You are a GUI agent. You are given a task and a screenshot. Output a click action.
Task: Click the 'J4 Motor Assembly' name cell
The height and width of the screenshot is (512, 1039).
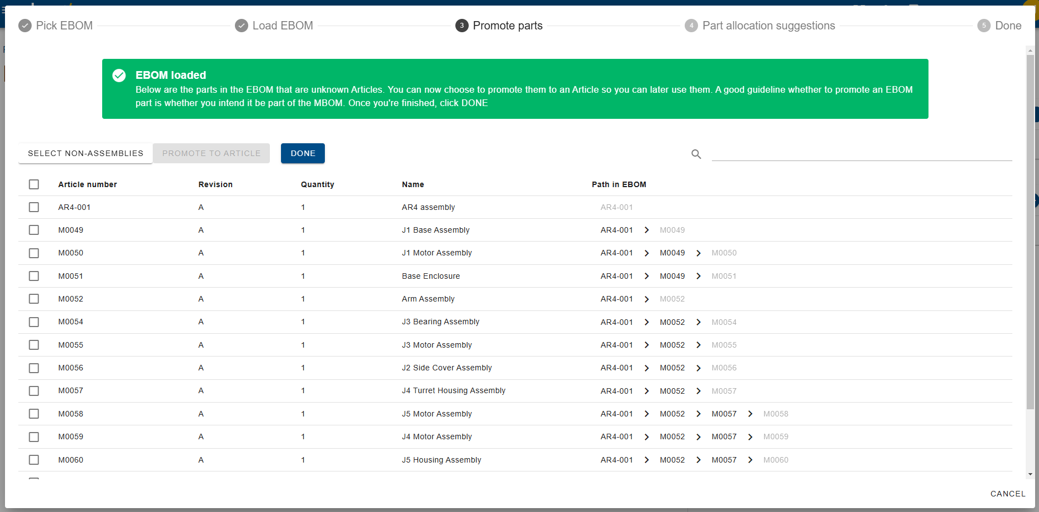[437, 436]
